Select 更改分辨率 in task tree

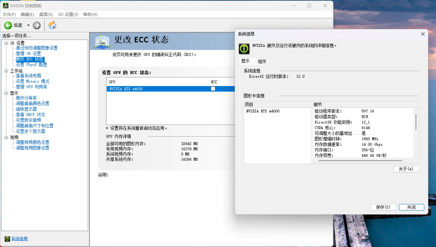pos(26,98)
